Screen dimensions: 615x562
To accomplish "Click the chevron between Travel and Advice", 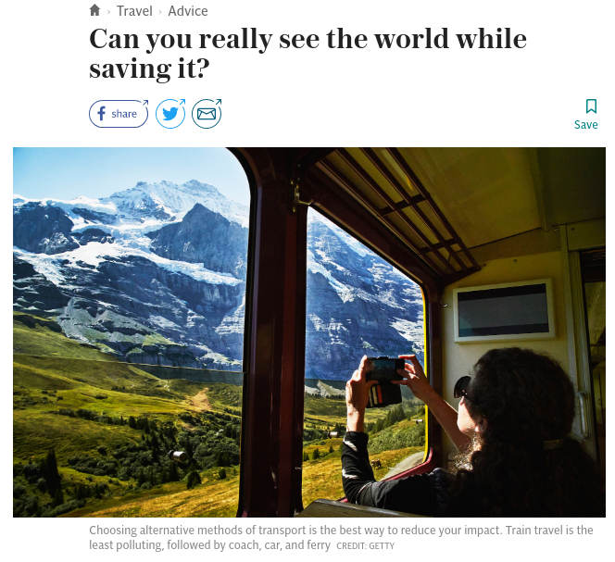I will tap(160, 12).
